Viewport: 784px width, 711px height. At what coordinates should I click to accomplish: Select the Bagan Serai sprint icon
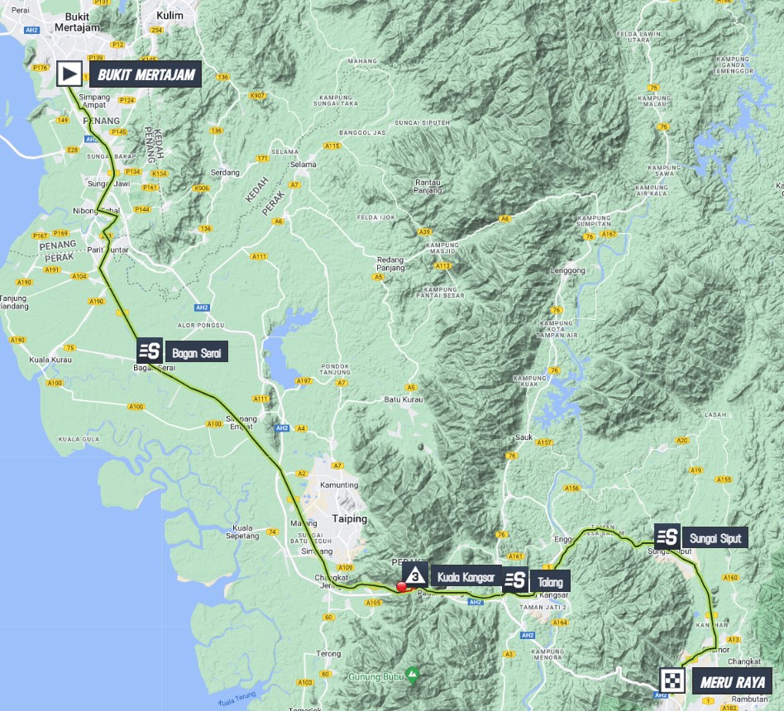tap(150, 351)
